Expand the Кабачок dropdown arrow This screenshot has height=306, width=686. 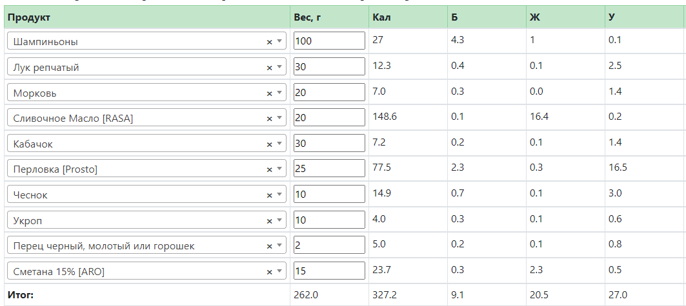click(279, 144)
